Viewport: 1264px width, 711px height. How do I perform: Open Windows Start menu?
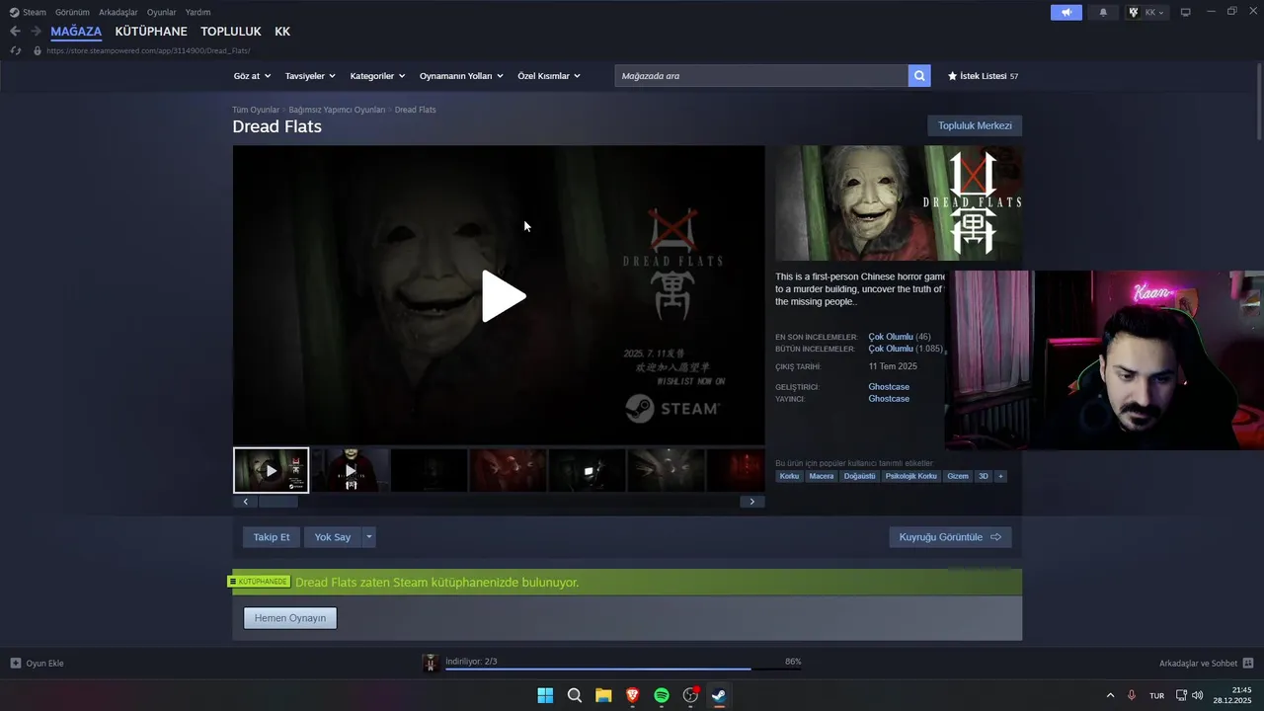(x=545, y=695)
